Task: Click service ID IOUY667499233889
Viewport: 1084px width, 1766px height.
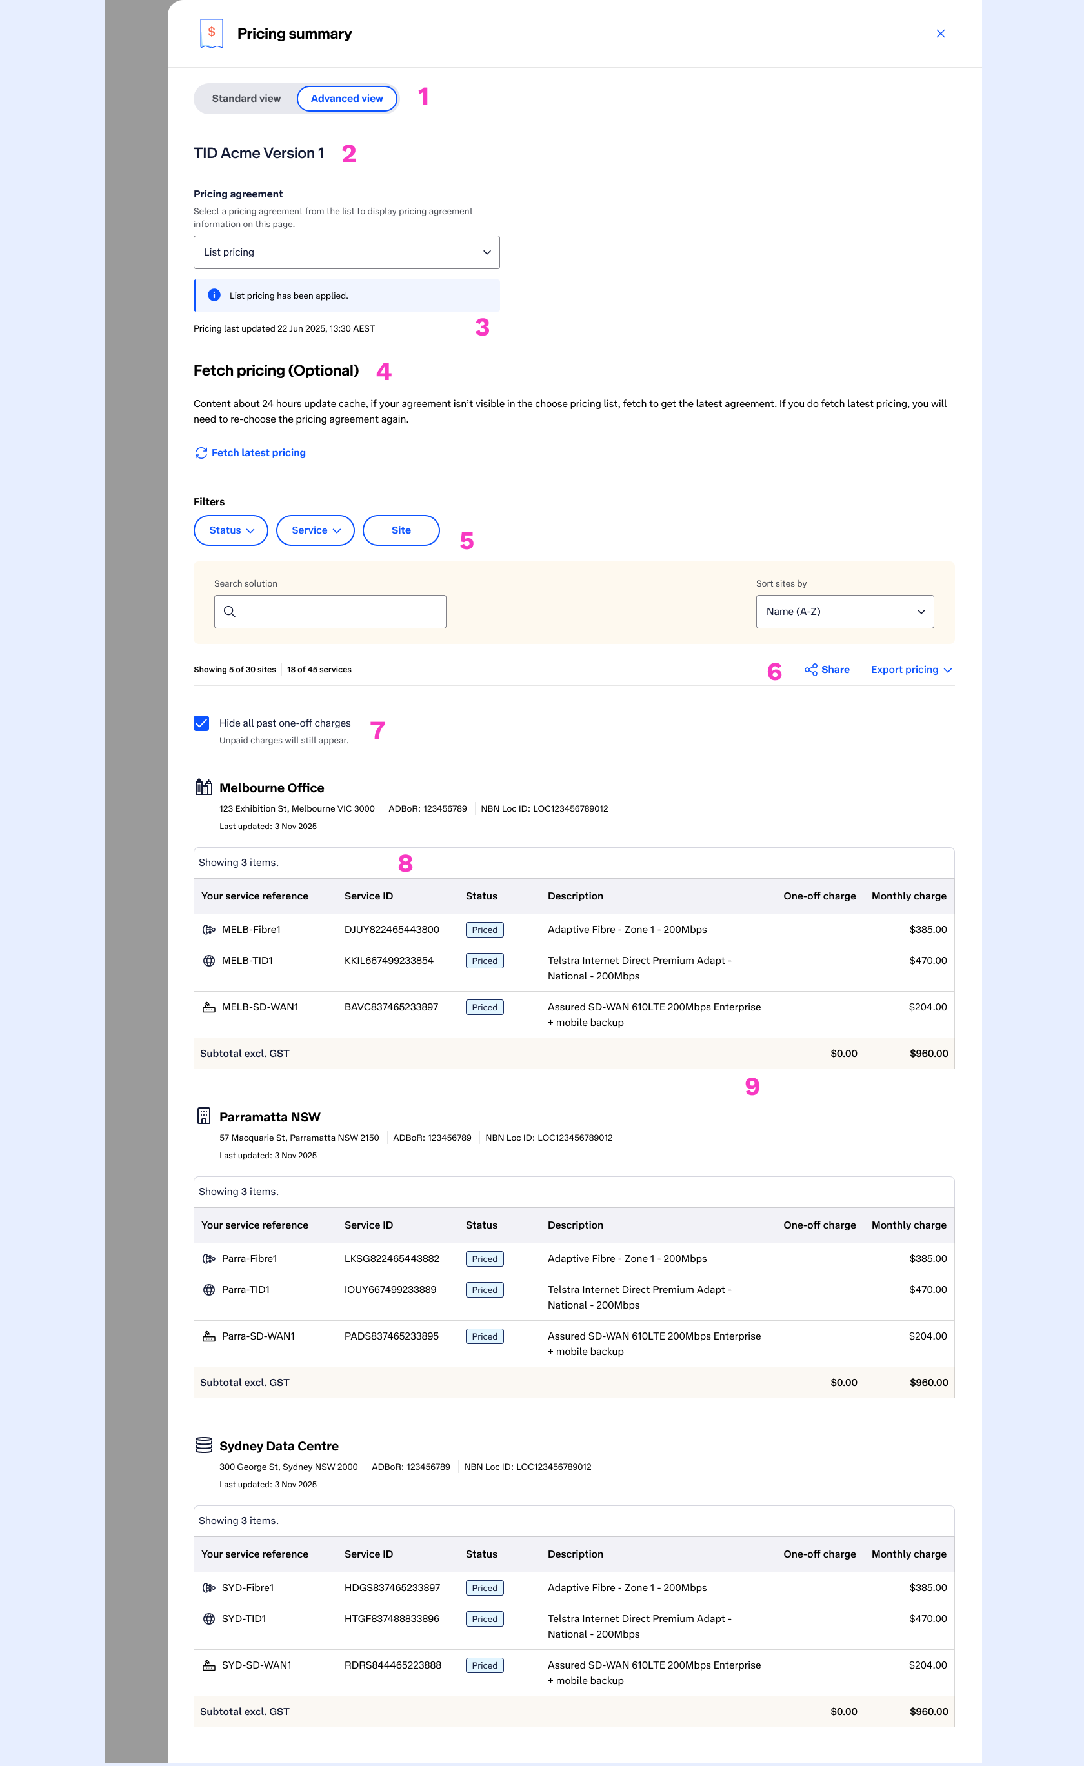Action: tap(390, 1289)
